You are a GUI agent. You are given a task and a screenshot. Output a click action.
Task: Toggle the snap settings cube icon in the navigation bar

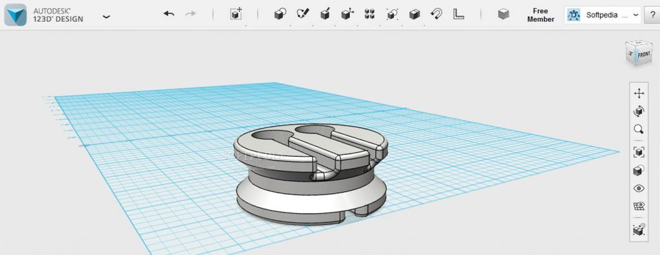click(x=639, y=229)
